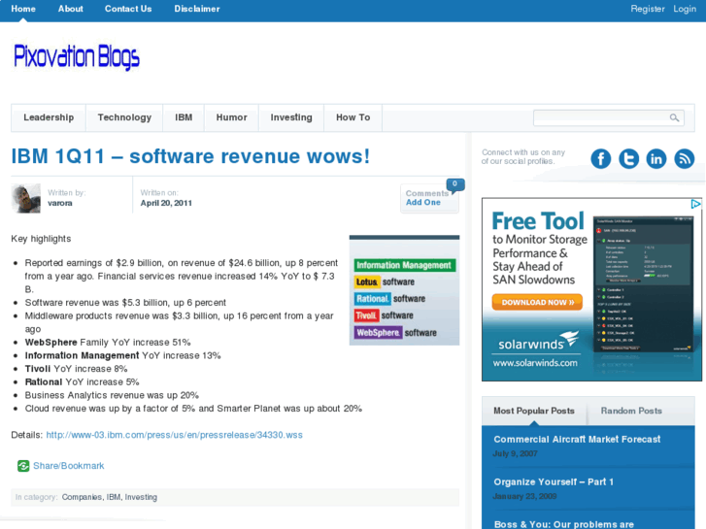The width and height of the screenshot is (706, 529).
Task: Click the comment count bubble
Action: coord(455,184)
